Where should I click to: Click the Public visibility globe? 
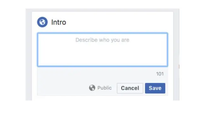click(92, 88)
